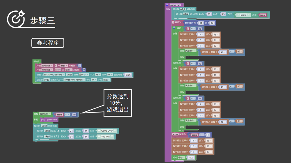Click initial value 0 of variable r
The image size is (291, 163).
pyautogui.click(x=79, y=66)
